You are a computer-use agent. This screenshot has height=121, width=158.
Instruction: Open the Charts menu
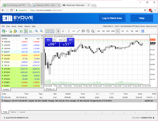20,26
